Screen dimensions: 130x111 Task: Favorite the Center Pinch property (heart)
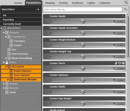(x=120, y=63)
